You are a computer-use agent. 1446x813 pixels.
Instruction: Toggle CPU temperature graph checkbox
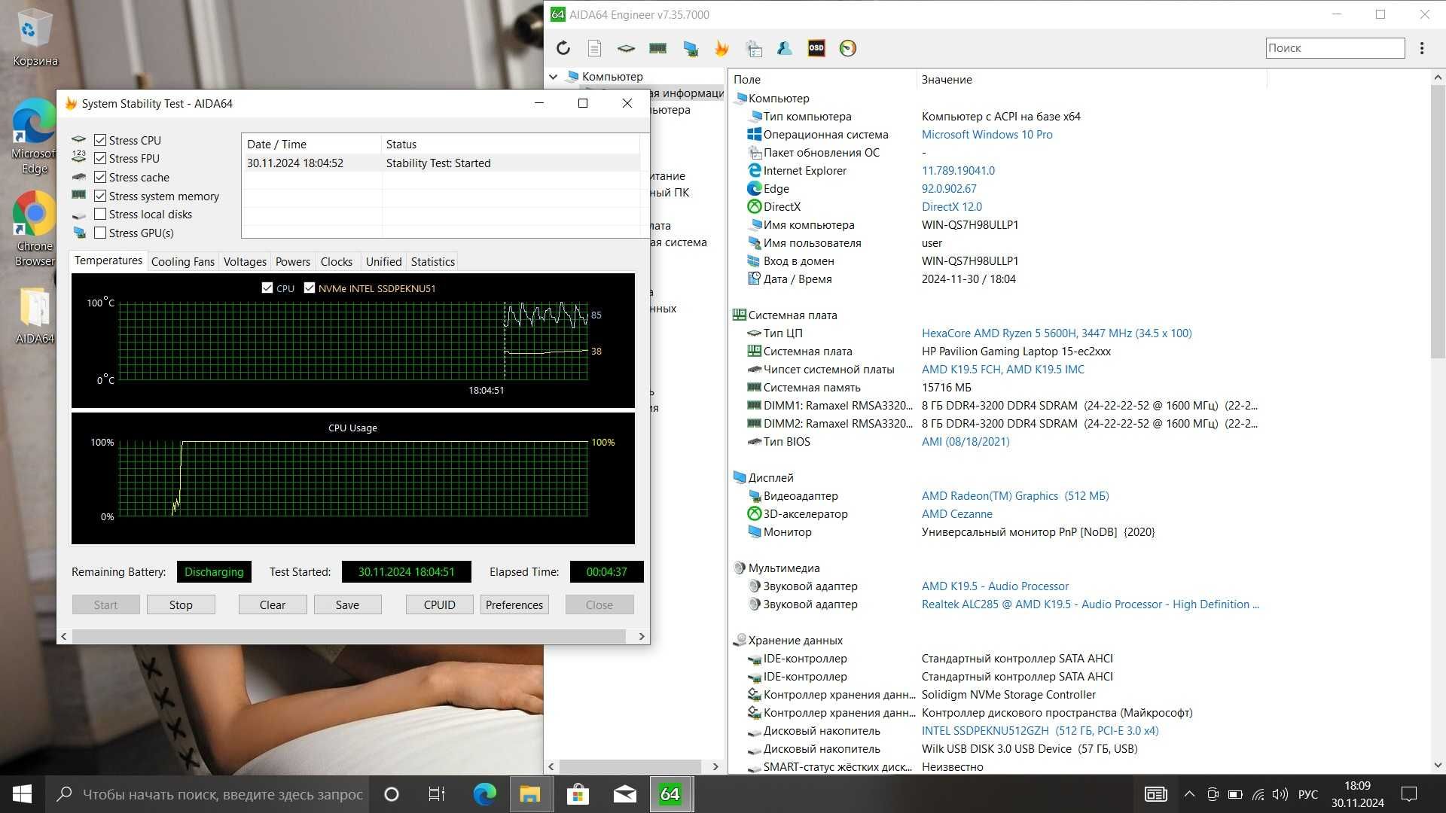tap(267, 288)
